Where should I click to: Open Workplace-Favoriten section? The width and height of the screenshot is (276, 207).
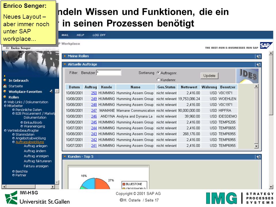click(x=25, y=92)
